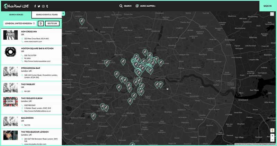Open the Twitter social icon
The image size is (277, 146).
tap(39, 6)
